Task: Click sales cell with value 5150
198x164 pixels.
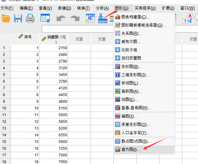Action: [x=54, y=108]
